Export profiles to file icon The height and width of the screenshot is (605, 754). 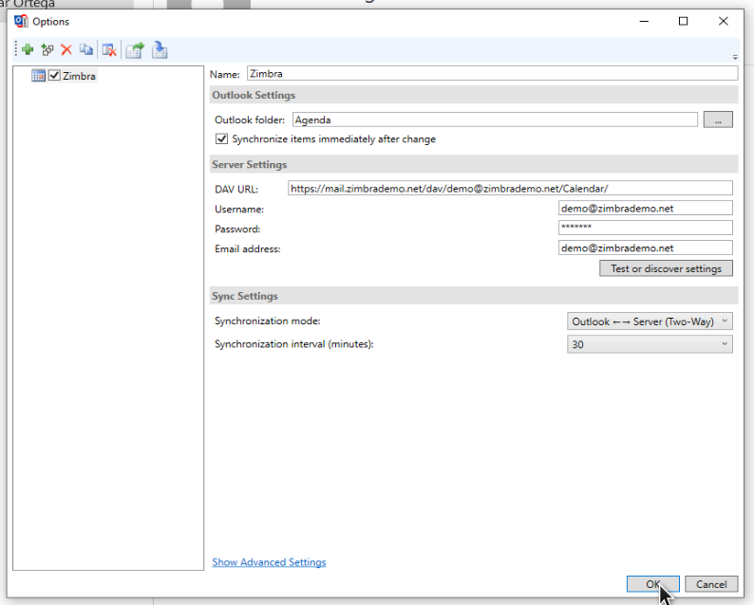(135, 50)
